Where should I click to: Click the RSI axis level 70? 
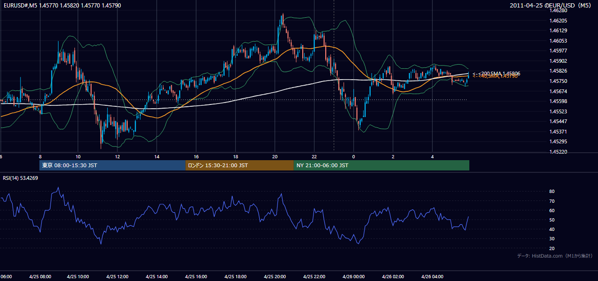click(x=552, y=201)
